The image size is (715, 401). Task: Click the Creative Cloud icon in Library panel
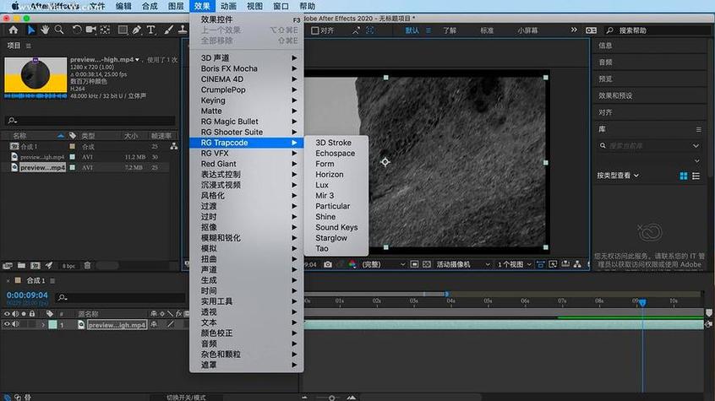(x=649, y=232)
